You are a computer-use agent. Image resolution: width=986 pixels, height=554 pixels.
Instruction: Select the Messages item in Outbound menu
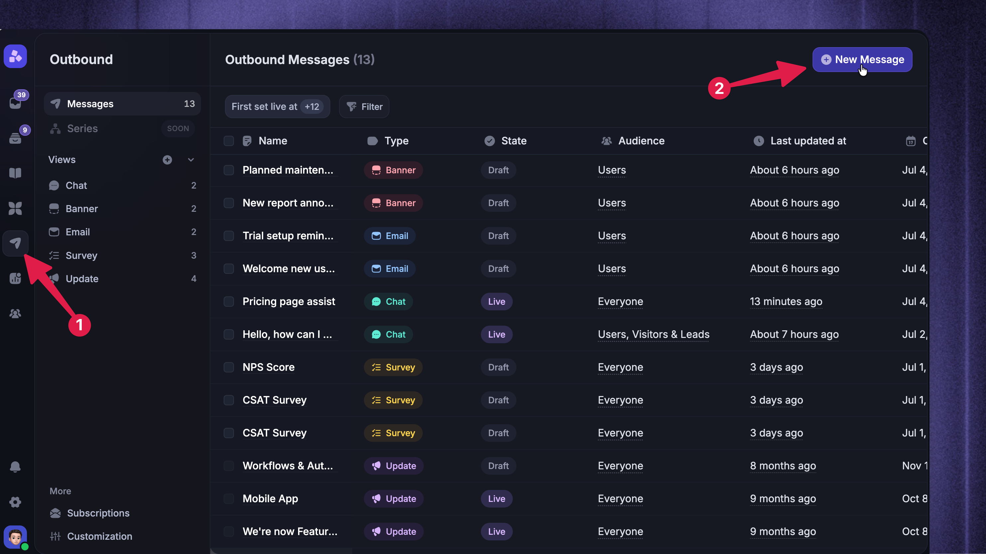[x=123, y=104]
